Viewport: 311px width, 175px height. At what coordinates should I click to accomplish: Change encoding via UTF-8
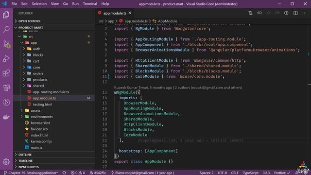pos(222,173)
